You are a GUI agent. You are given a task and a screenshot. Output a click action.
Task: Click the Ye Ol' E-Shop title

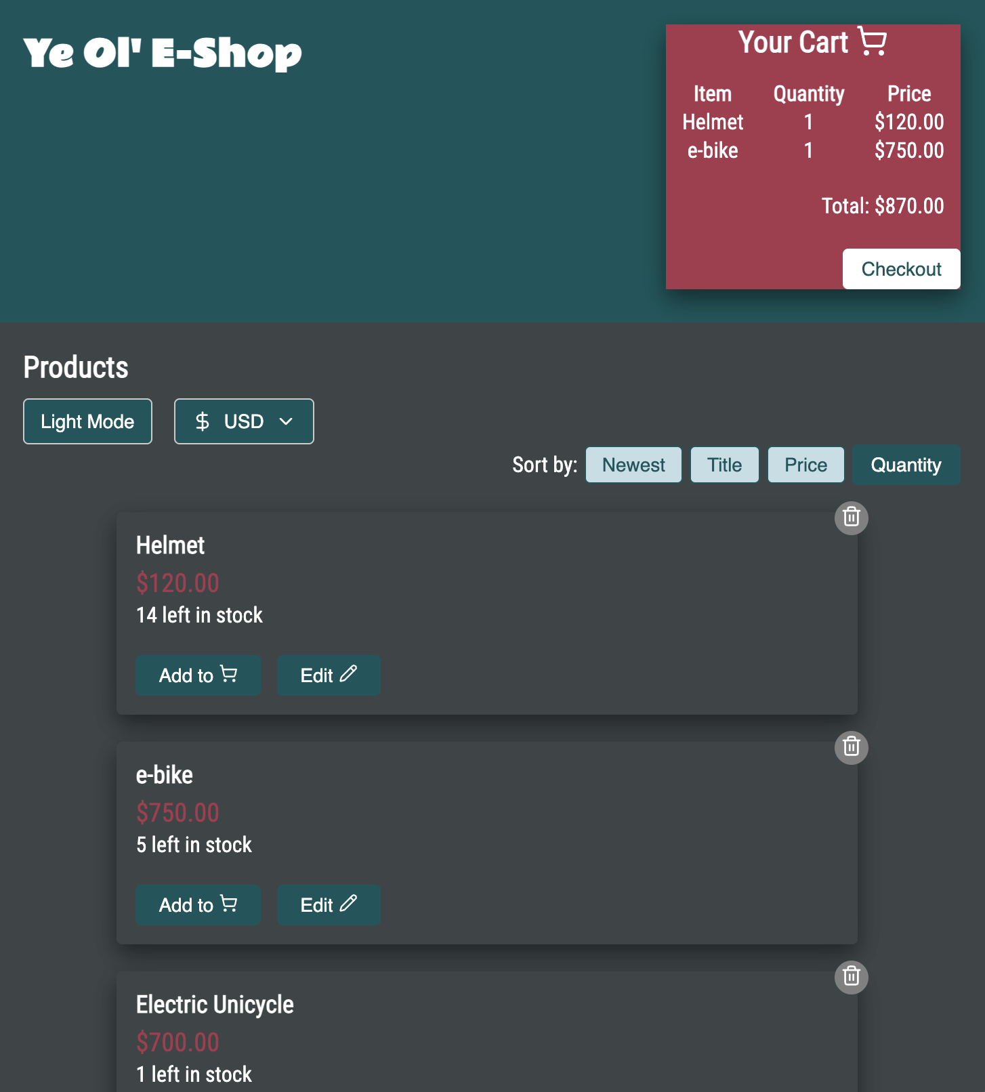pos(163,53)
